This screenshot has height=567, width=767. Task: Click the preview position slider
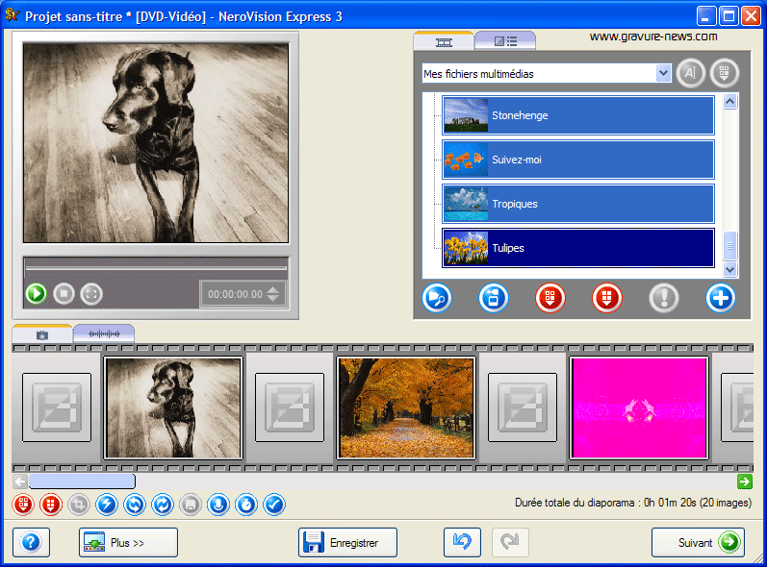[156, 267]
